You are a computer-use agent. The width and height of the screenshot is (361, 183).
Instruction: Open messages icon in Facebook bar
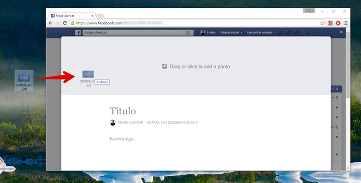pyautogui.click(x=289, y=33)
